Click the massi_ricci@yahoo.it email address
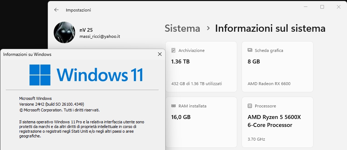The image size is (347, 150). (x=100, y=36)
